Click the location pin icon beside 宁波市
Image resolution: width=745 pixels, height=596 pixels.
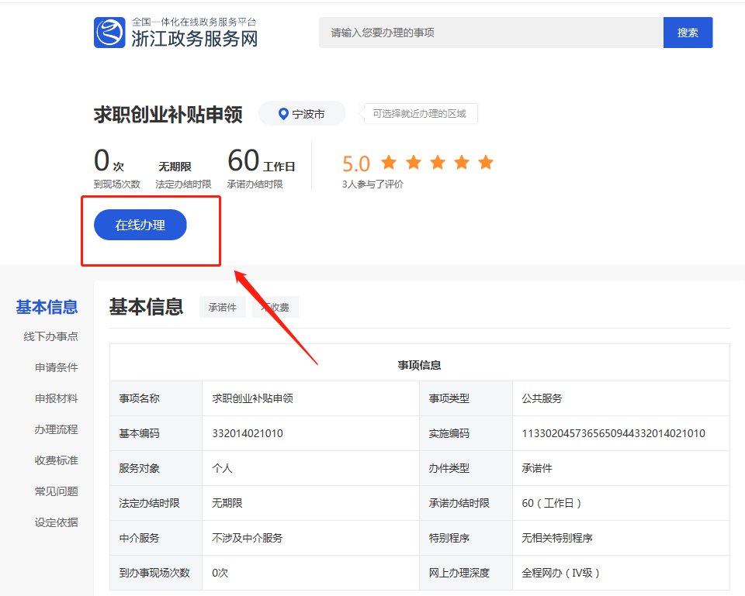point(284,114)
